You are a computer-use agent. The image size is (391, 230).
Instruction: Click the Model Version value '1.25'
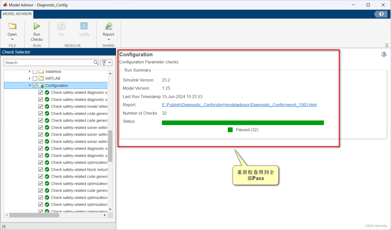coord(166,88)
